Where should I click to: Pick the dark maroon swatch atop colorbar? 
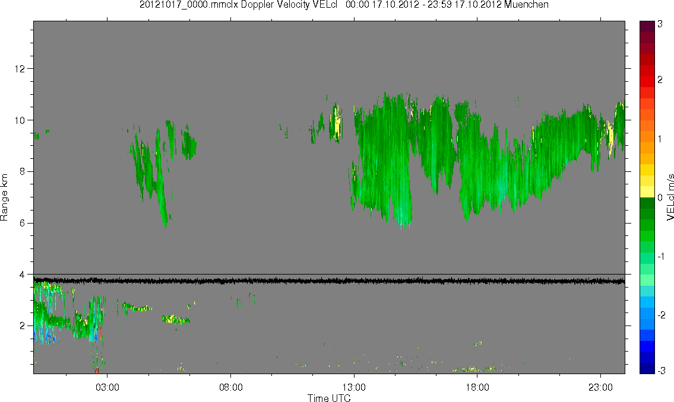647,26
